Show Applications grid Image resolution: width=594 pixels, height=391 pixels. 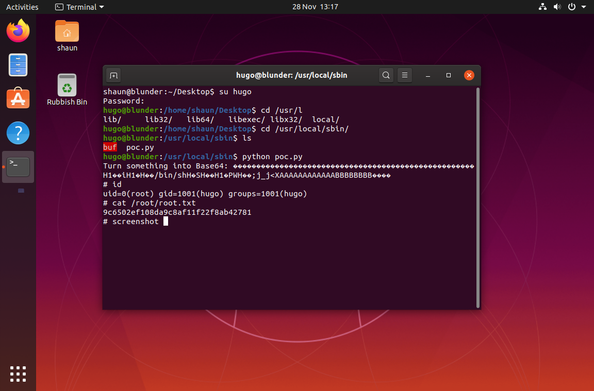(18, 374)
